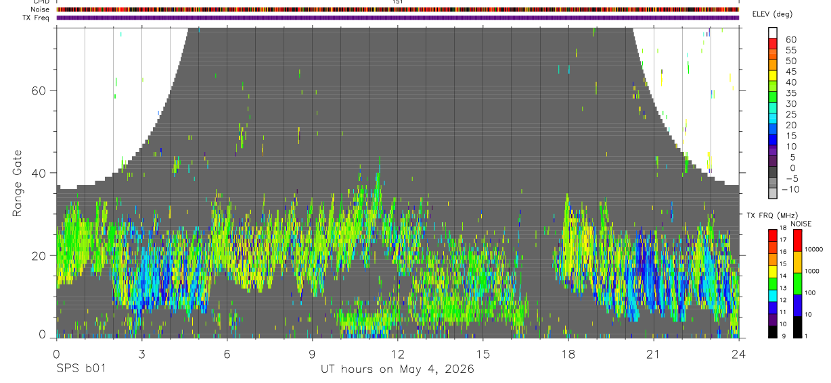Viewport: 831px width, 383px height.
Task: Select the yellow segment of the ELEV colorbar
Action: pos(773,76)
